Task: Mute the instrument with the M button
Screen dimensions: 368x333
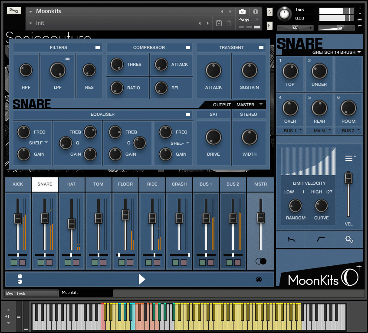Action: (x=269, y=26)
